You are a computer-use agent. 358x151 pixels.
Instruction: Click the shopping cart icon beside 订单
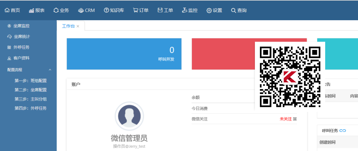136,10
